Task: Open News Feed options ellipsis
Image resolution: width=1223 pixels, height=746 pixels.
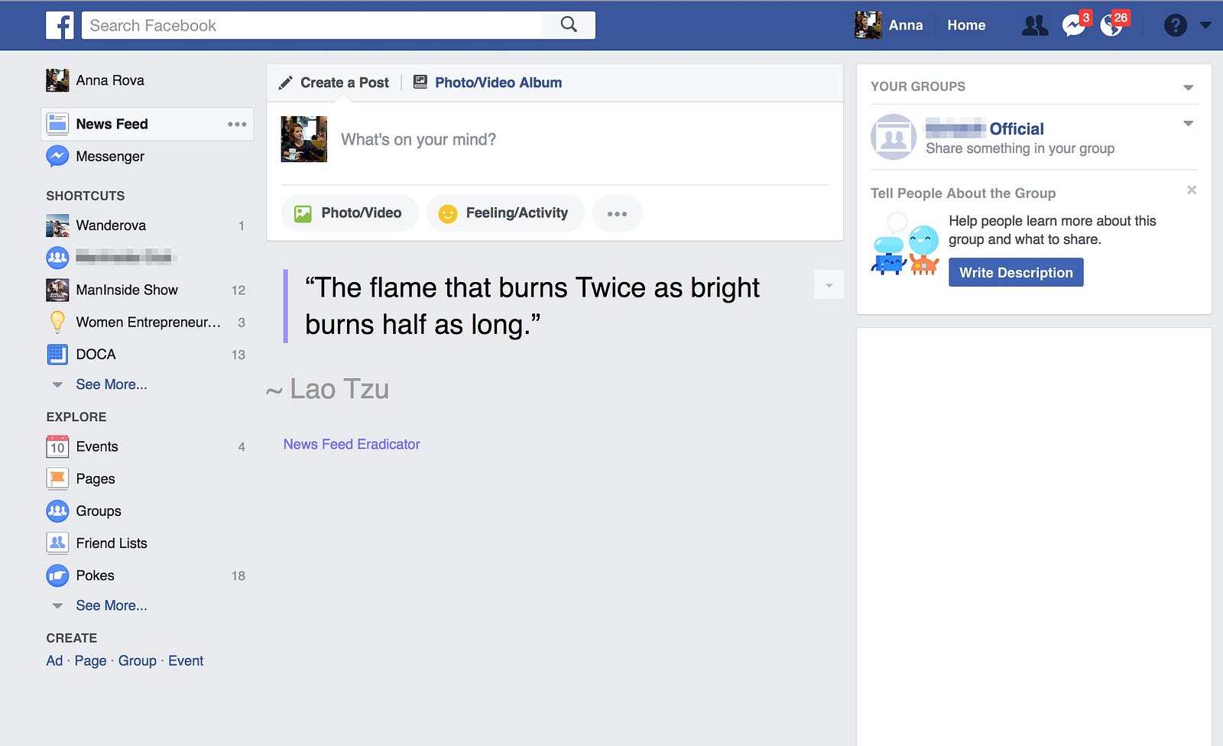Action: [237, 124]
